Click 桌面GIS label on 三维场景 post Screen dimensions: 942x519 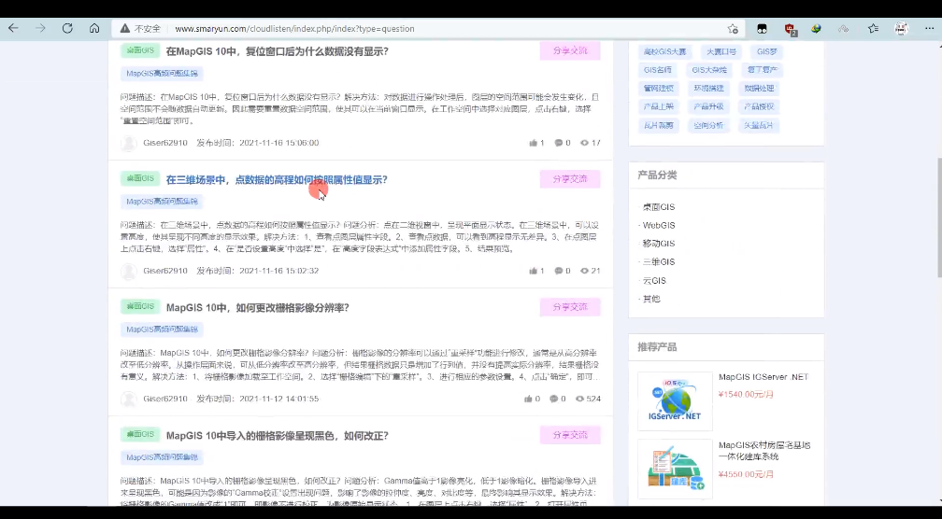click(x=140, y=178)
